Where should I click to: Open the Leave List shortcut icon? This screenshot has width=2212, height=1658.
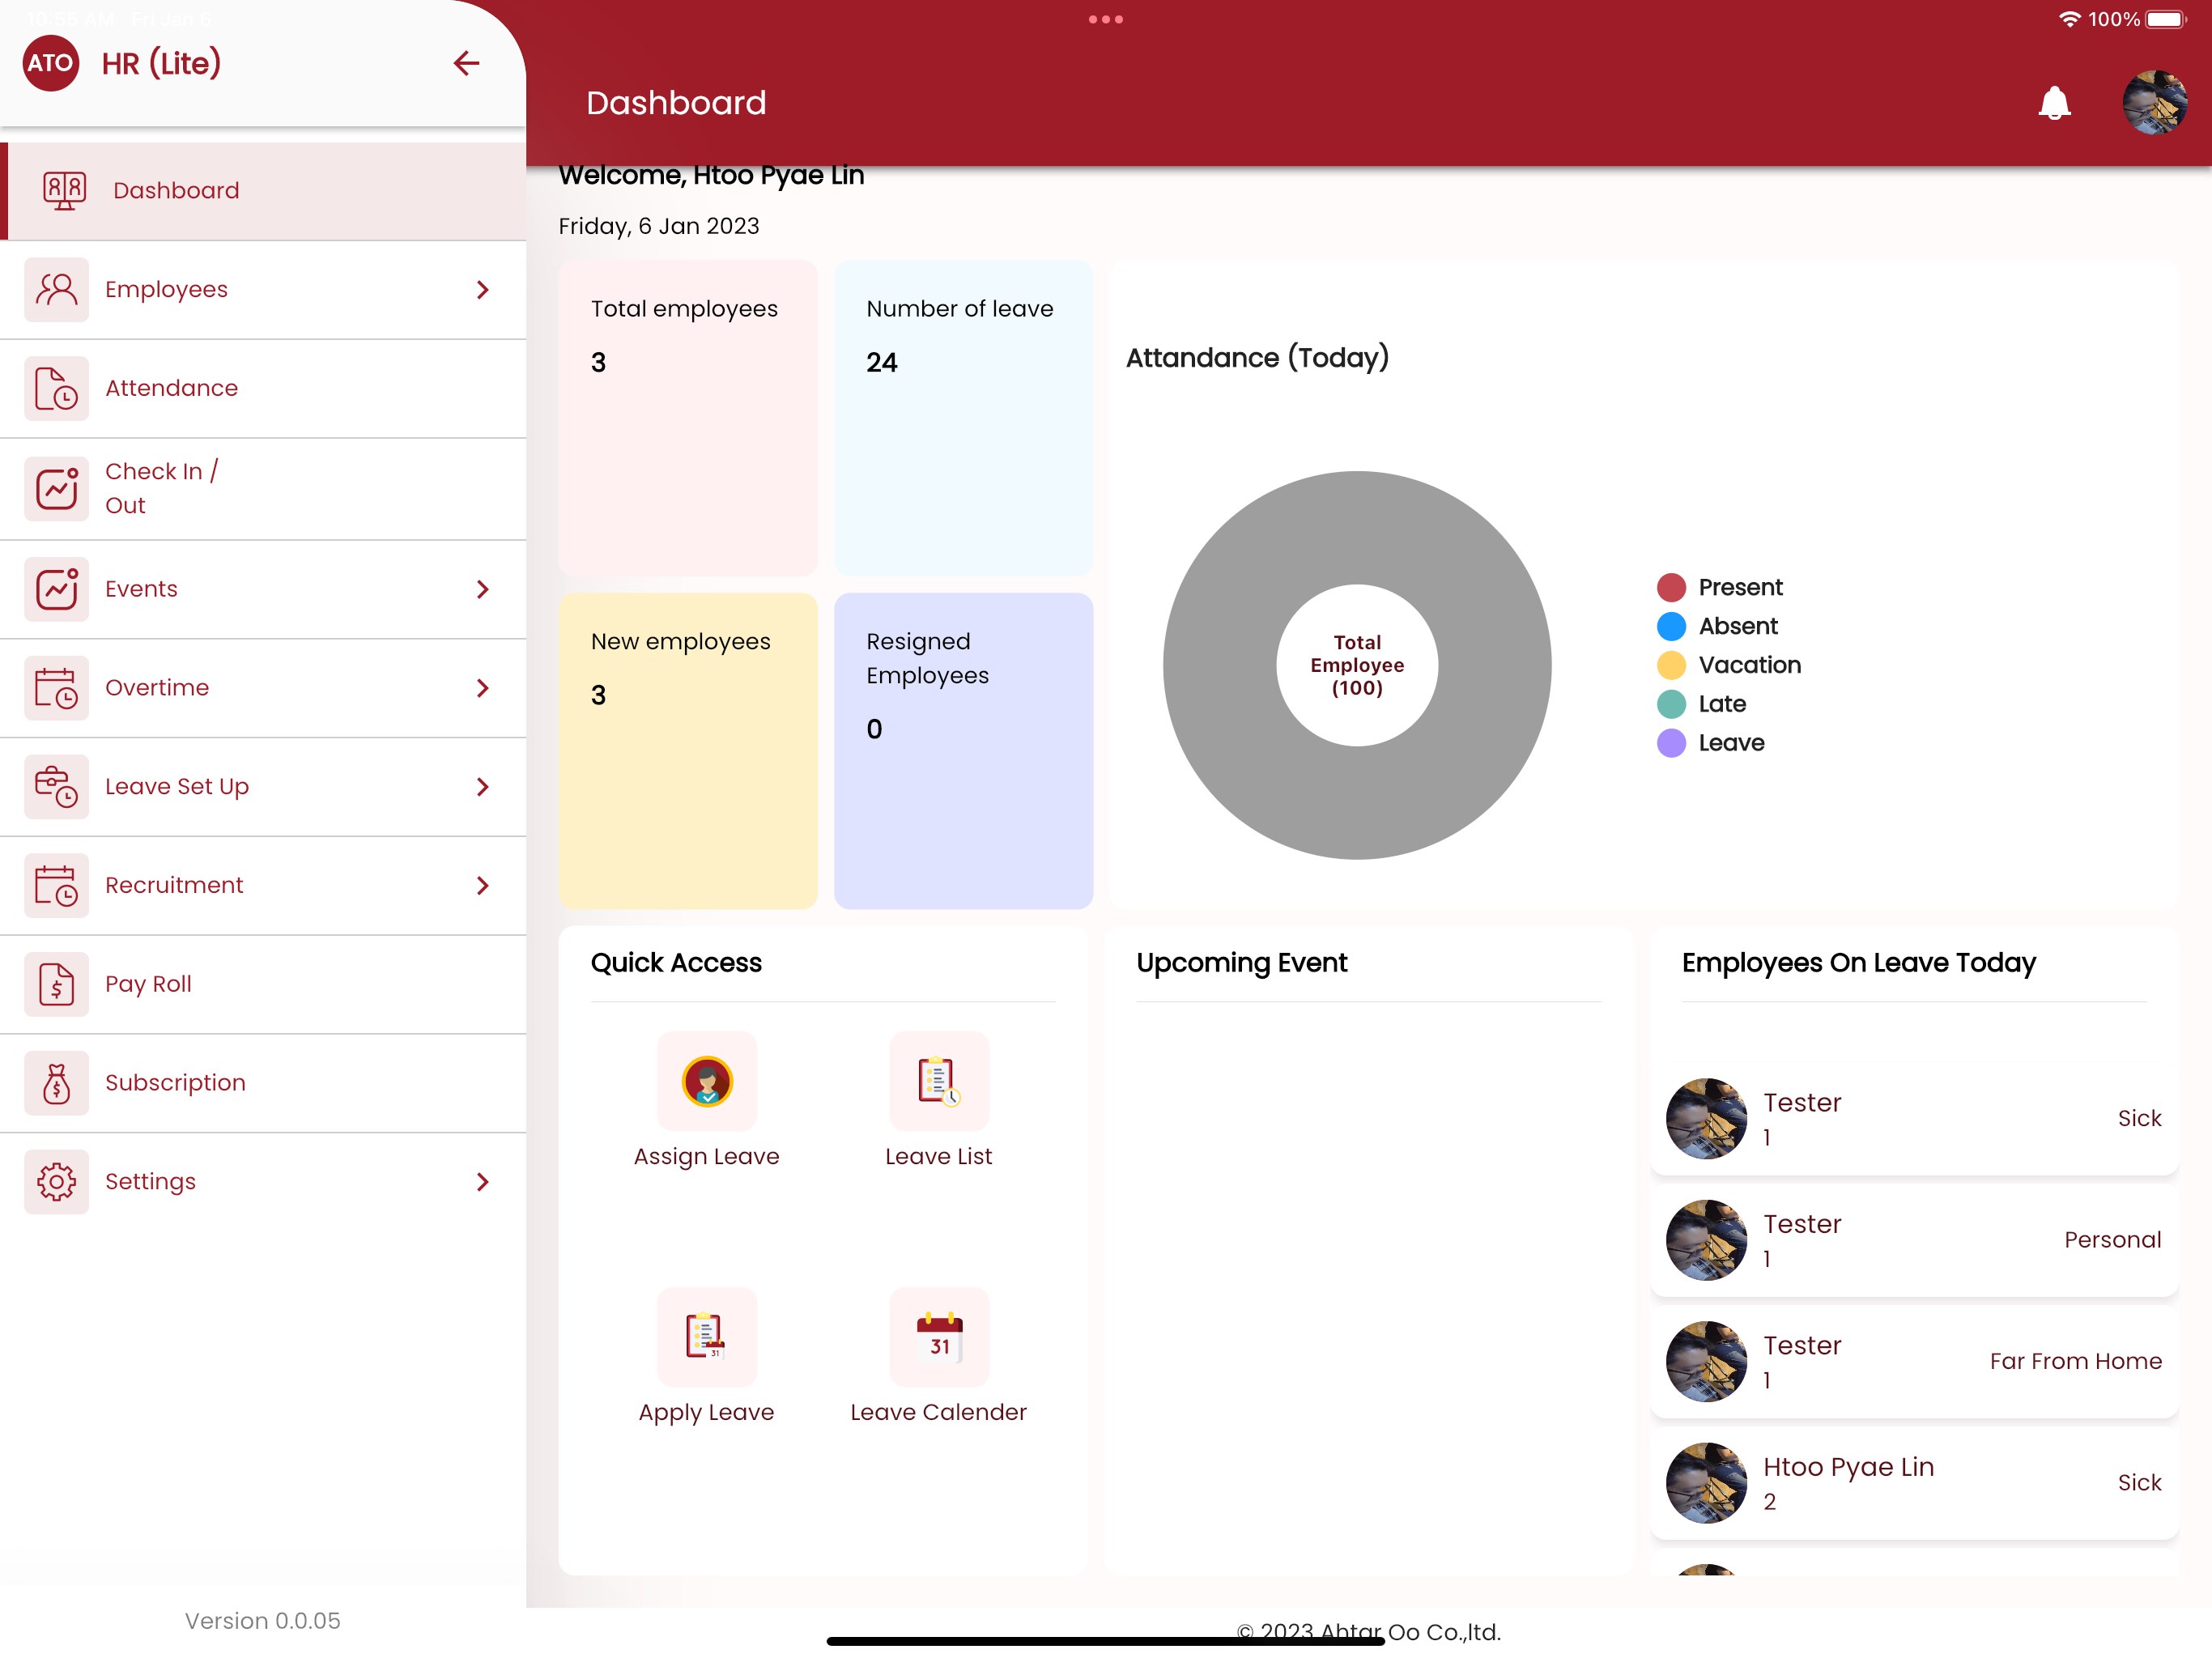938,1081
